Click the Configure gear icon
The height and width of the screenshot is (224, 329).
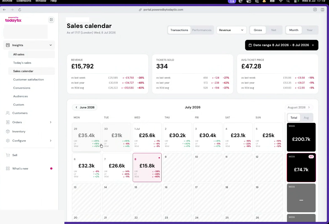click(x=8, y=141)
